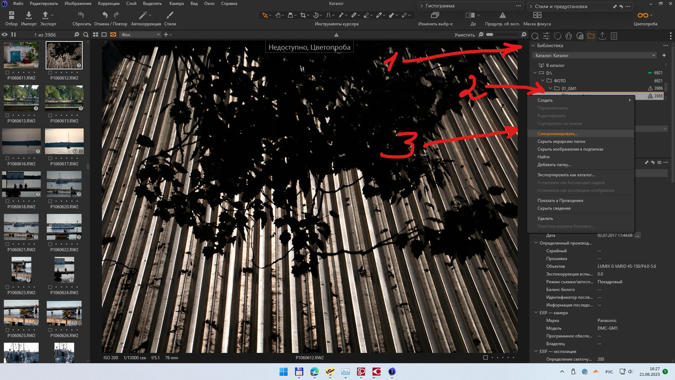Click the Отмена undo arrow icon

click(x=105, y=15)
